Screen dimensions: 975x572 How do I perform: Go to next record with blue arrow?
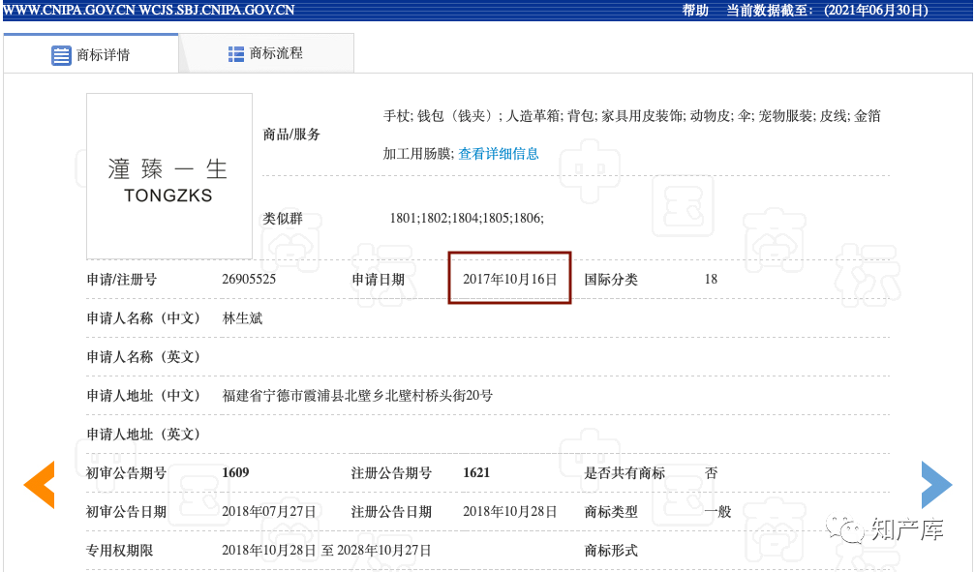(x=935, y=484)
